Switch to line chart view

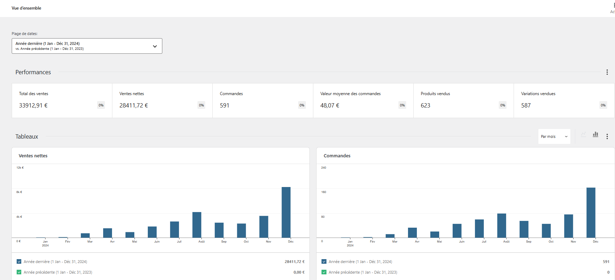click(x=583, y=135)
